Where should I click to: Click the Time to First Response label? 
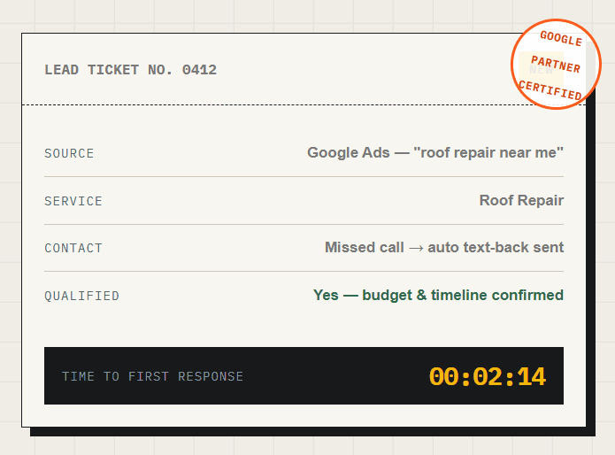pyautogui.click(x=152, y=376)
